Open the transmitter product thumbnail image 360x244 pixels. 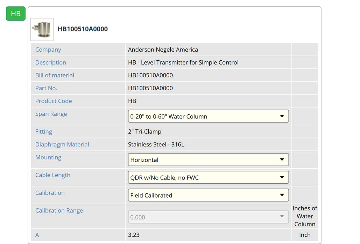42,29
